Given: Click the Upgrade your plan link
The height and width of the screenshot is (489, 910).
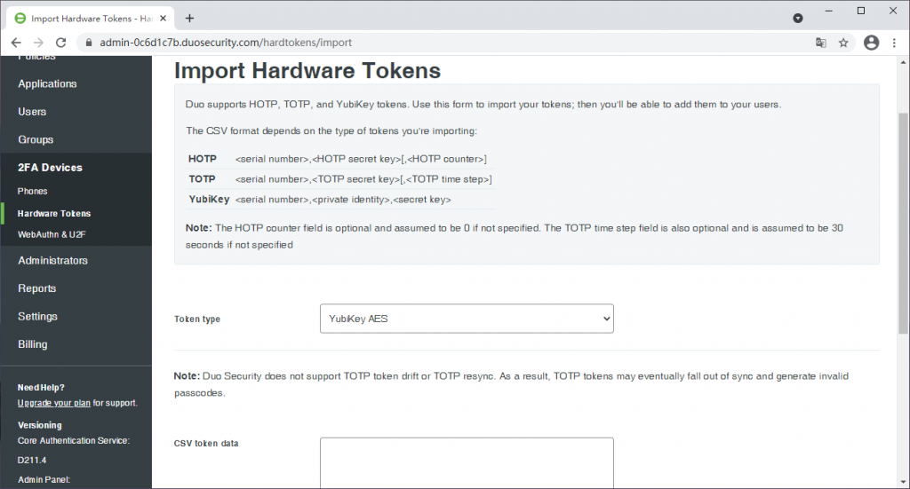Looking at the screenshot, I should [53, 403].
